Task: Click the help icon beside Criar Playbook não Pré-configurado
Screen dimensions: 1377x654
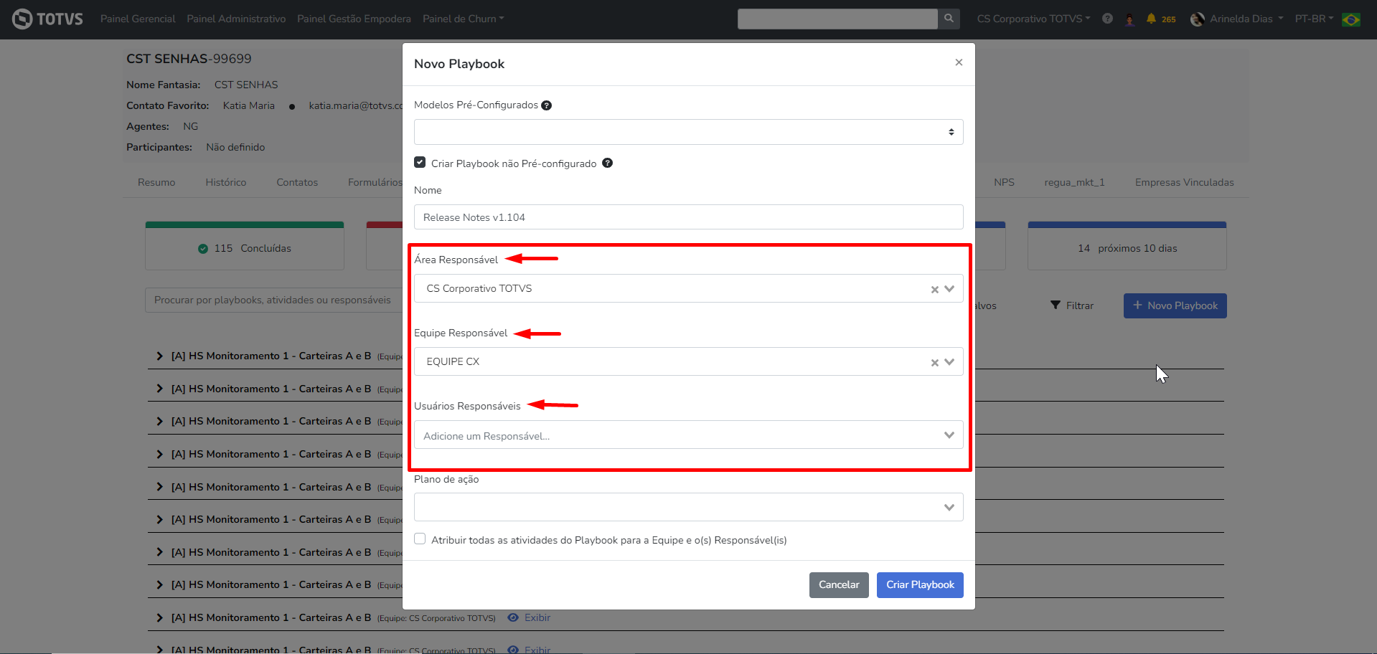Action: 607,163
